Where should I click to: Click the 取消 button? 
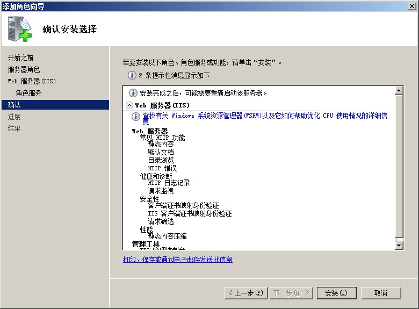[x=381, y=293]
